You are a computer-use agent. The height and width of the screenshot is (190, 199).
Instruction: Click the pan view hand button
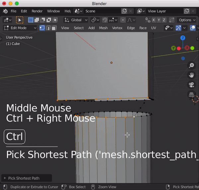coord(191,75)
